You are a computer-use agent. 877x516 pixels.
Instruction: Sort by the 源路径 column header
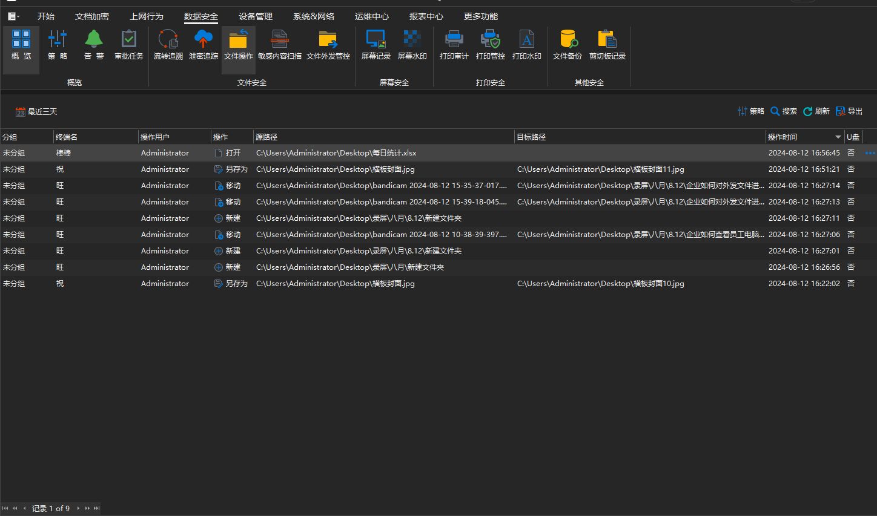[384, 137]
